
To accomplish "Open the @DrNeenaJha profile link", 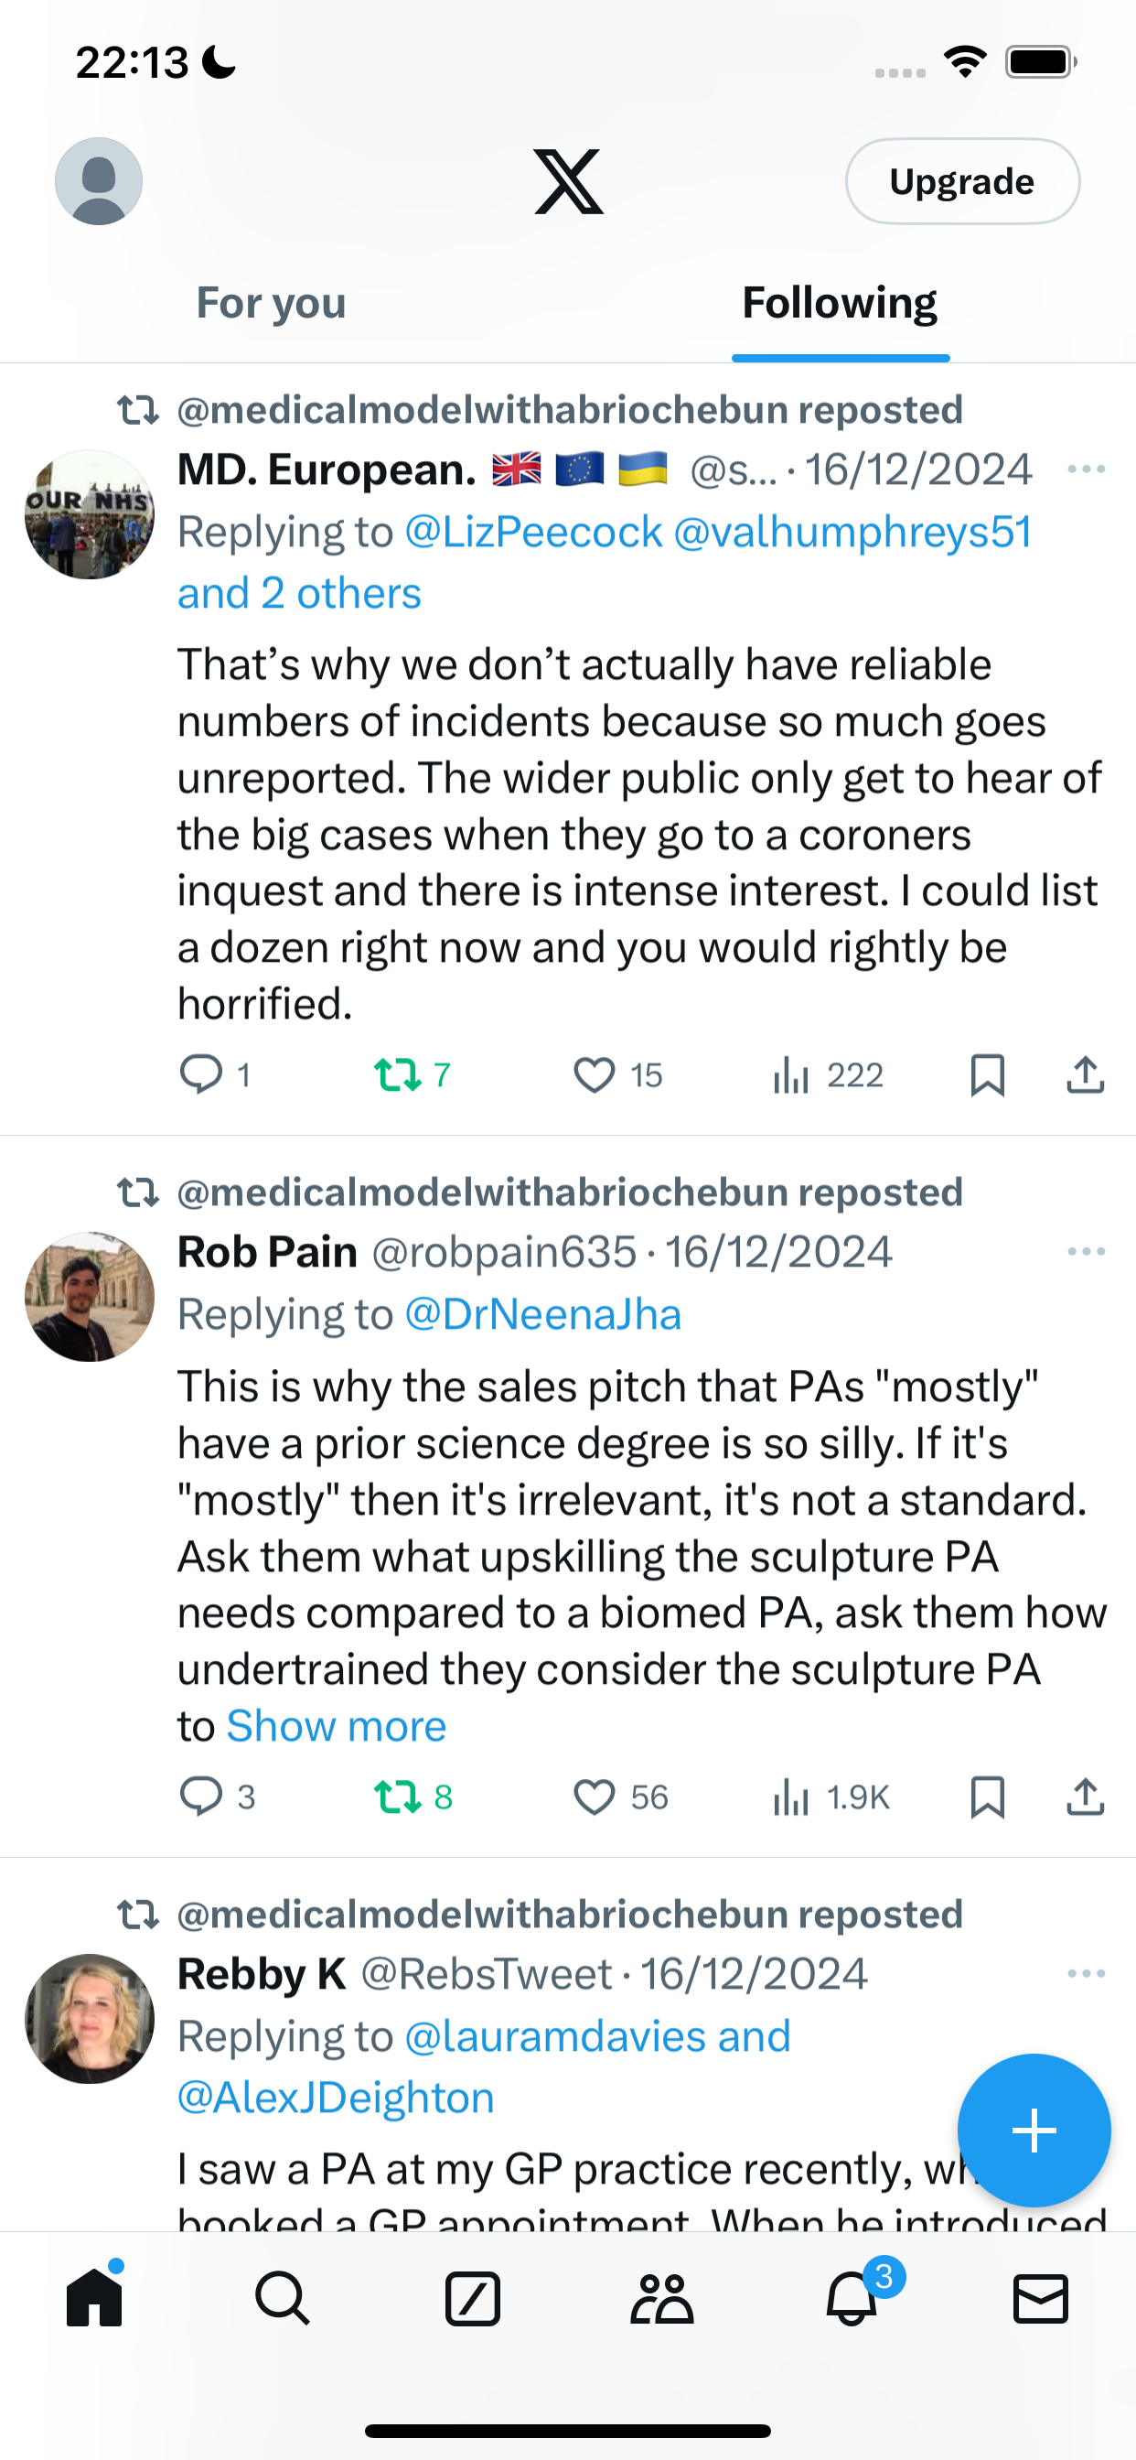I will click(x=543, y=1314).
